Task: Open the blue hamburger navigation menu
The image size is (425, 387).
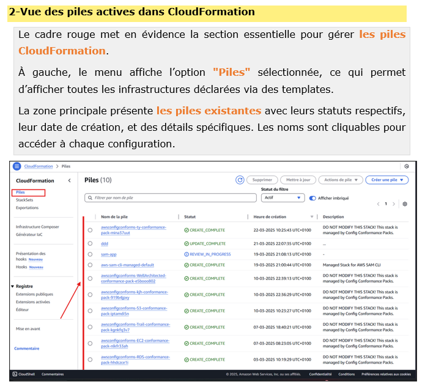Action: pyautogui.click(x=17, y=166)
